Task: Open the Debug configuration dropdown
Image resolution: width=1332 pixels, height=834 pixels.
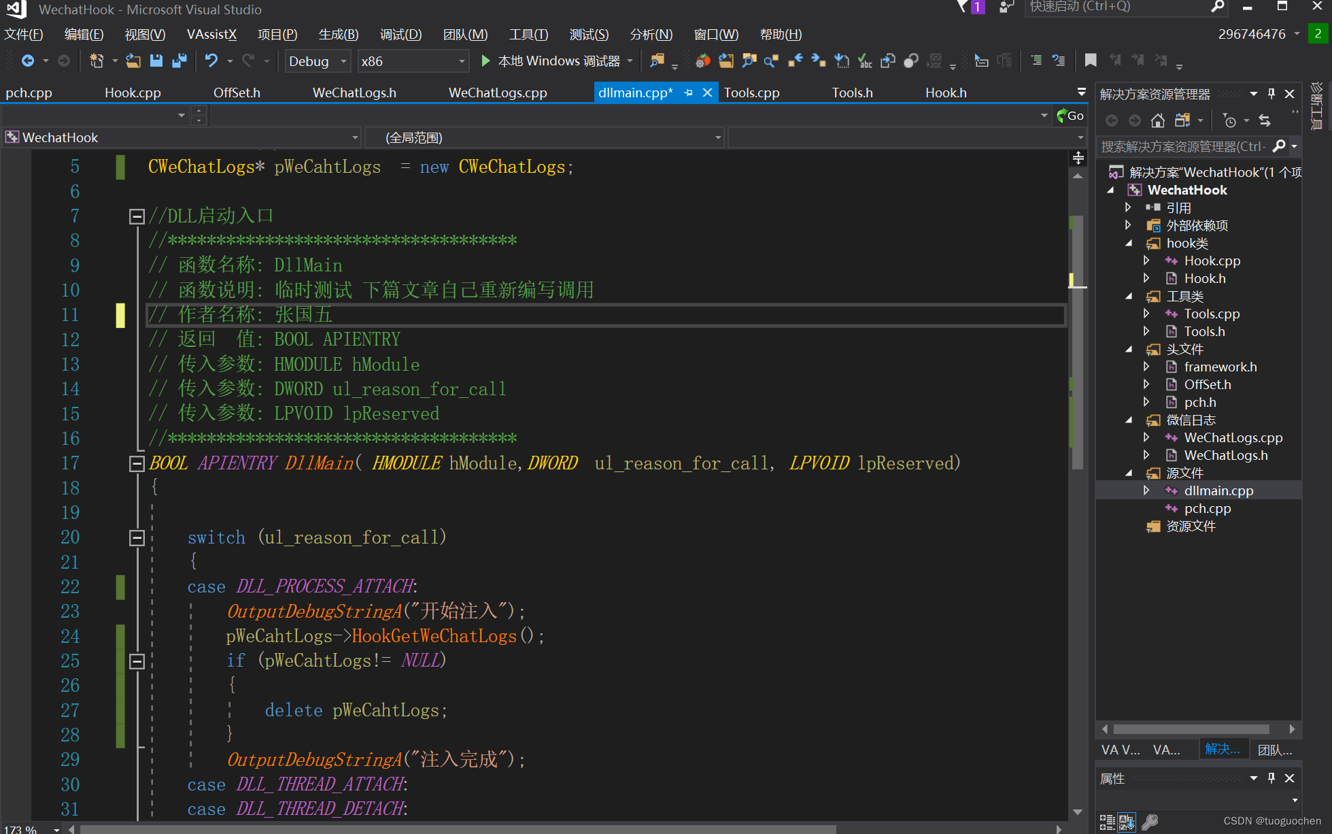Action: coord(318,61)
